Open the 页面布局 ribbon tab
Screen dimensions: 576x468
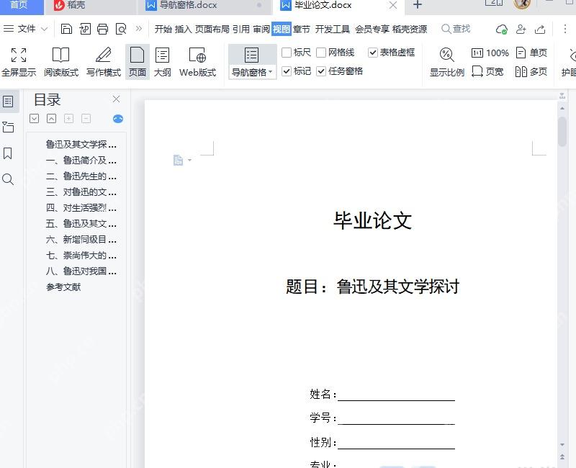212,29
